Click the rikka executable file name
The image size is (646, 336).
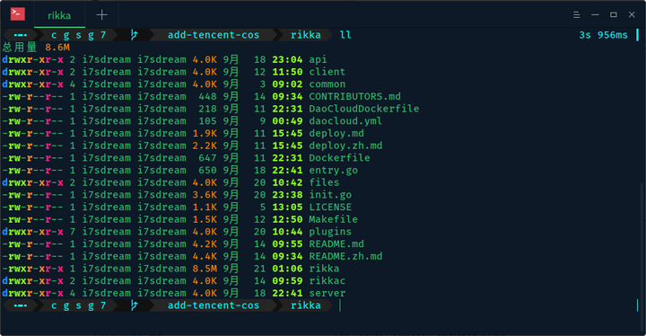click(x=324, y=269)
